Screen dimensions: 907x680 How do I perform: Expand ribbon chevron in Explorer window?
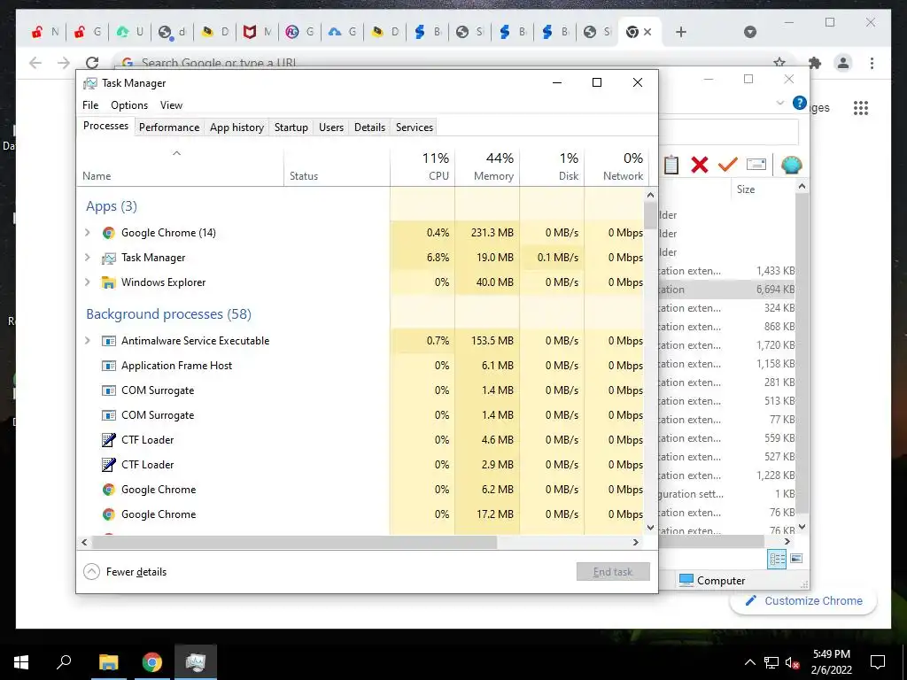779,103
